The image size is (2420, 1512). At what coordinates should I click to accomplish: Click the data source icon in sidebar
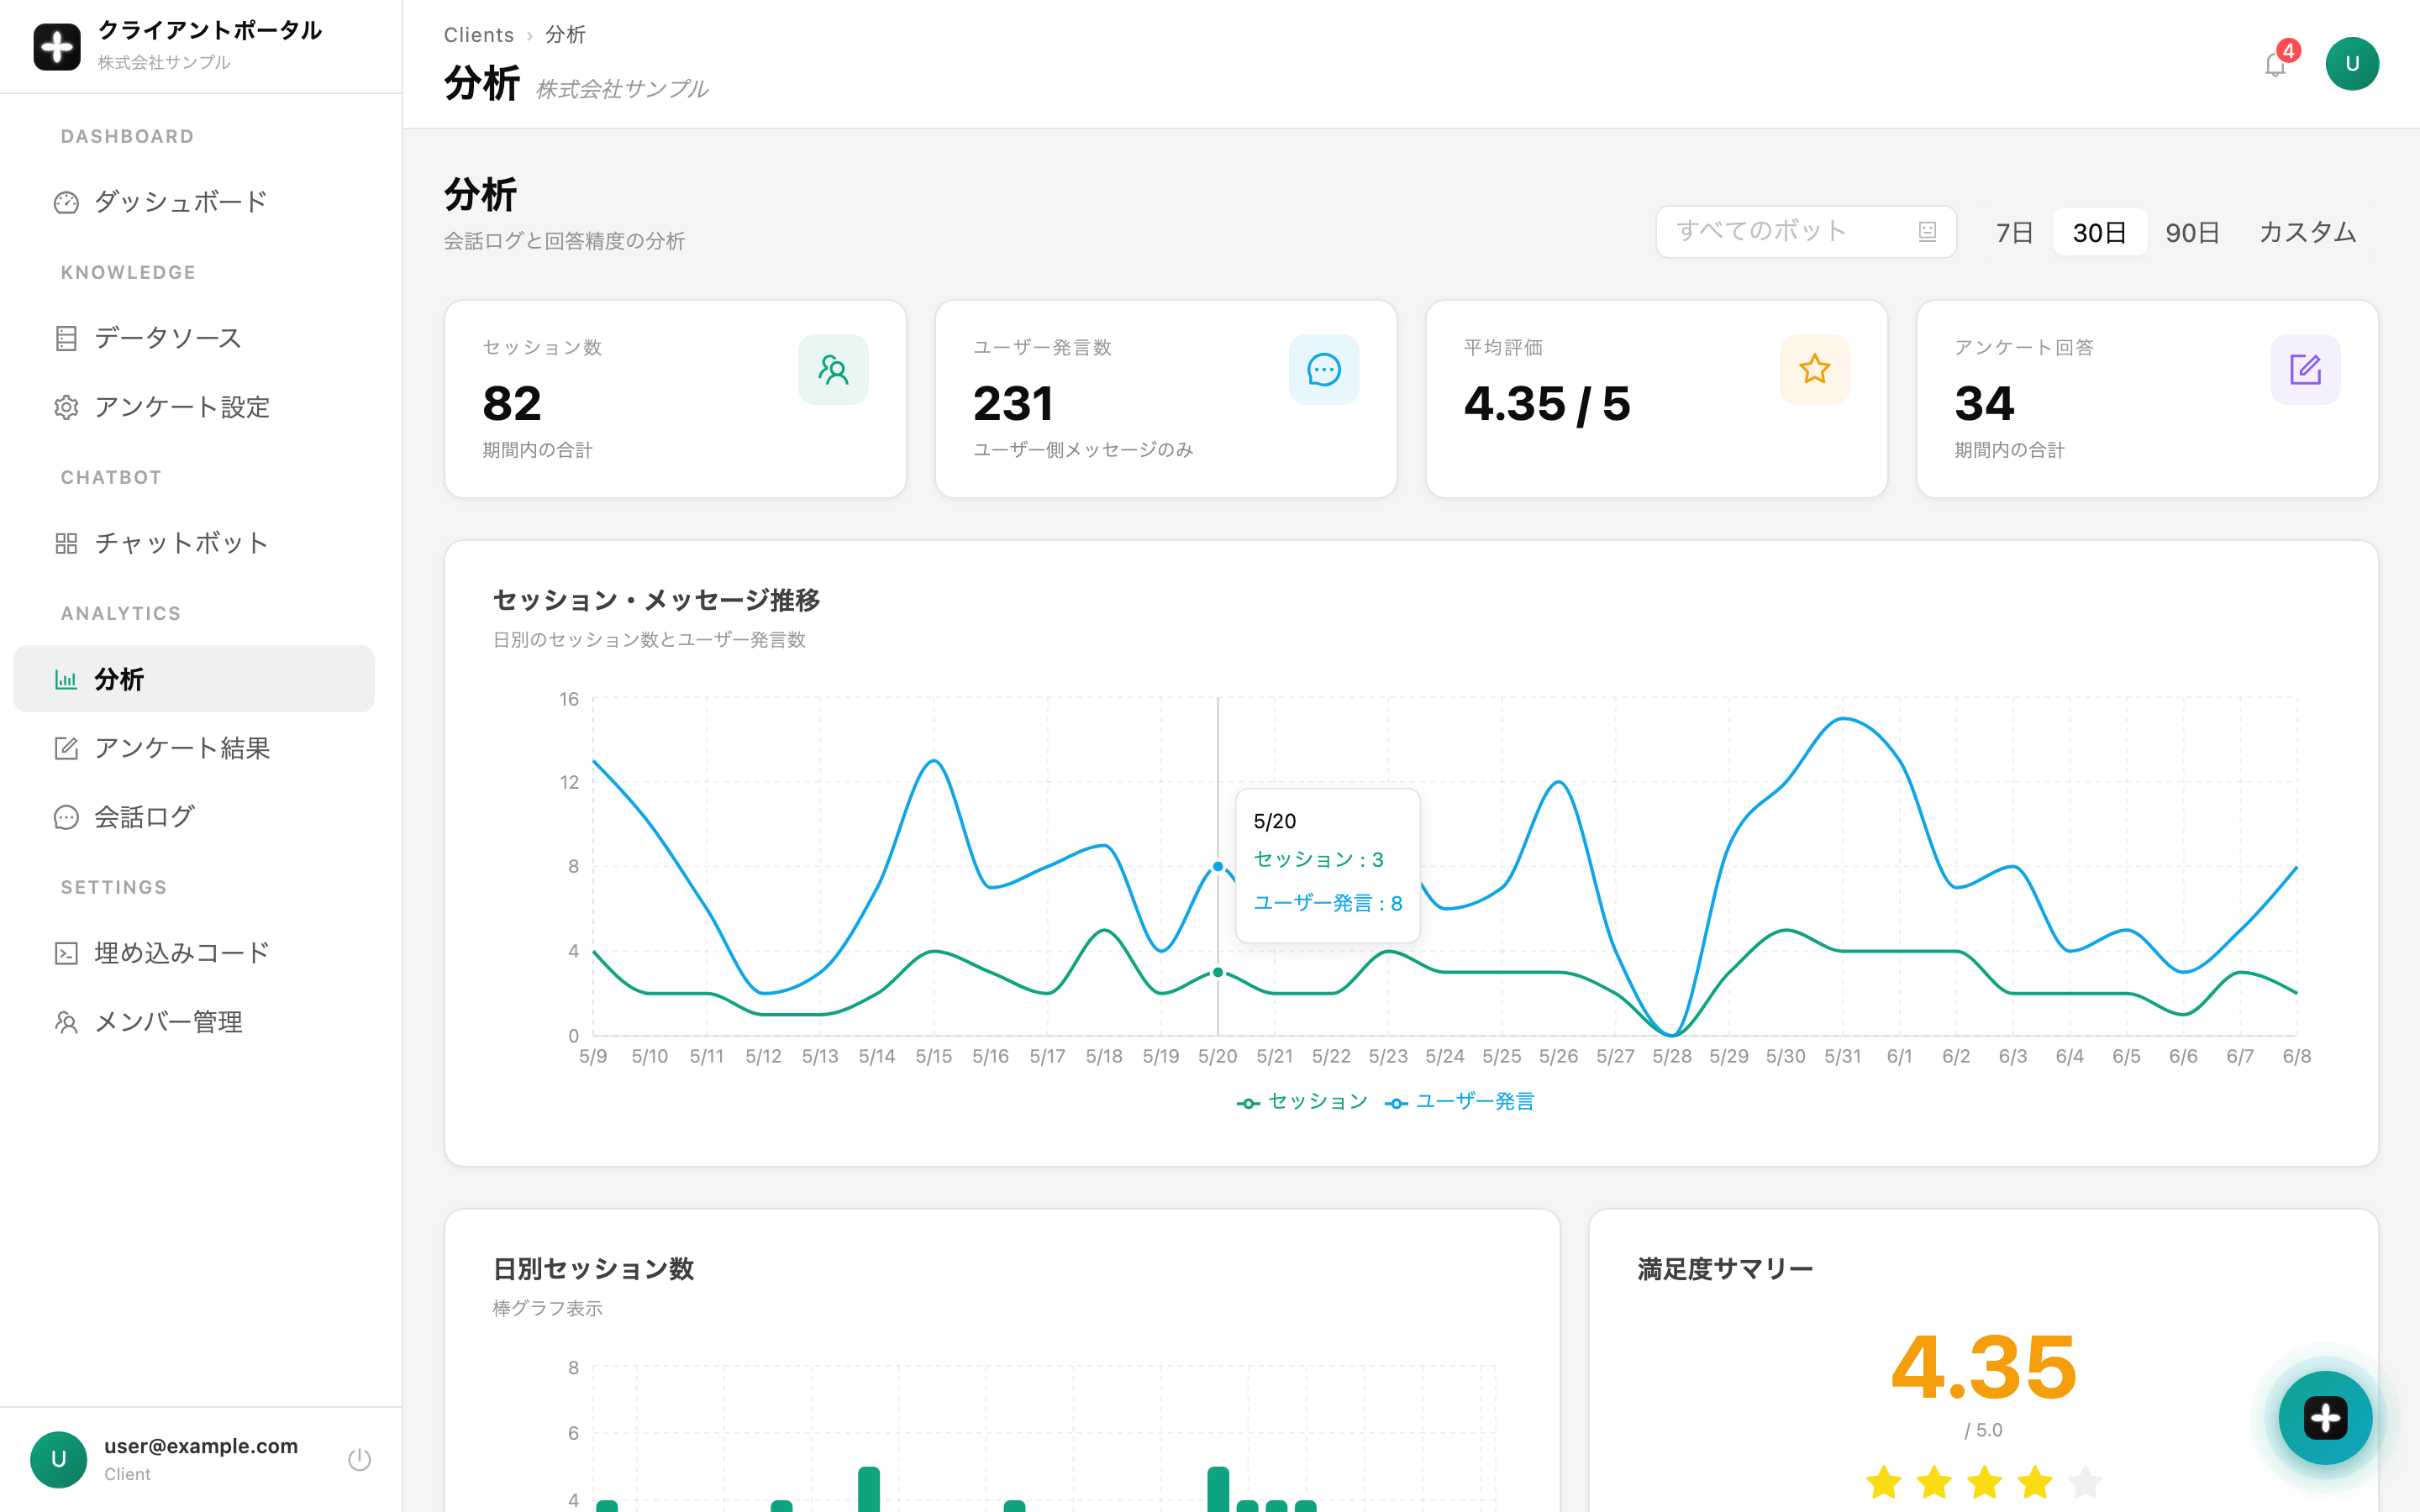(x=66, y=339)
